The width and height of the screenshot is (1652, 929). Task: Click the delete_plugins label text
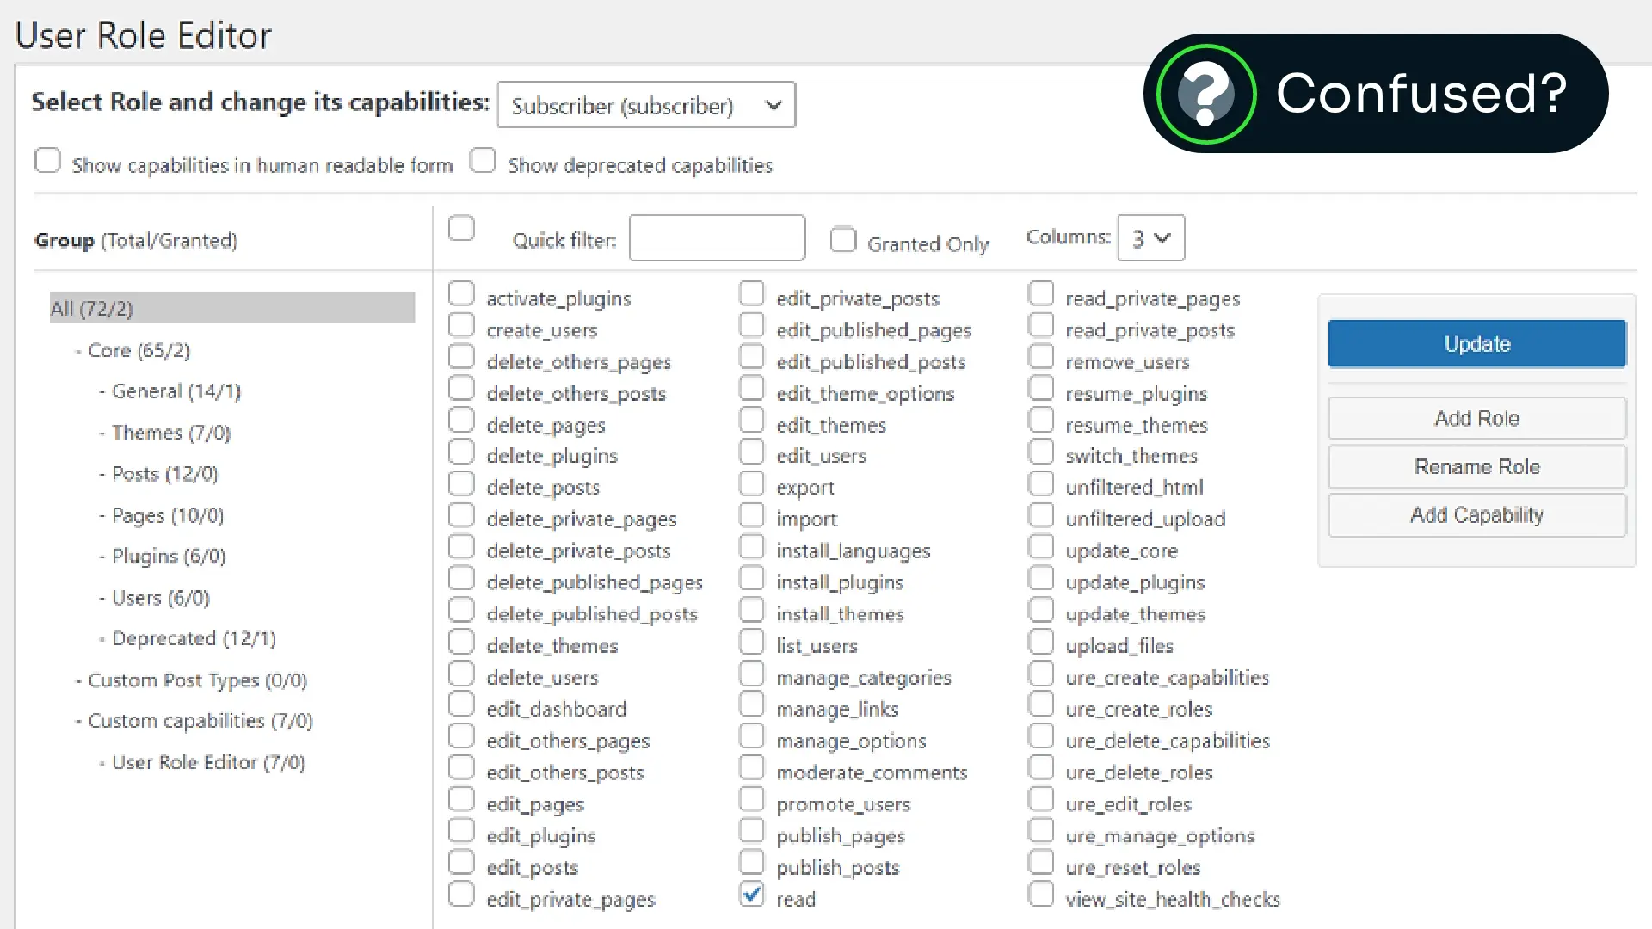(x=552, y=456)
